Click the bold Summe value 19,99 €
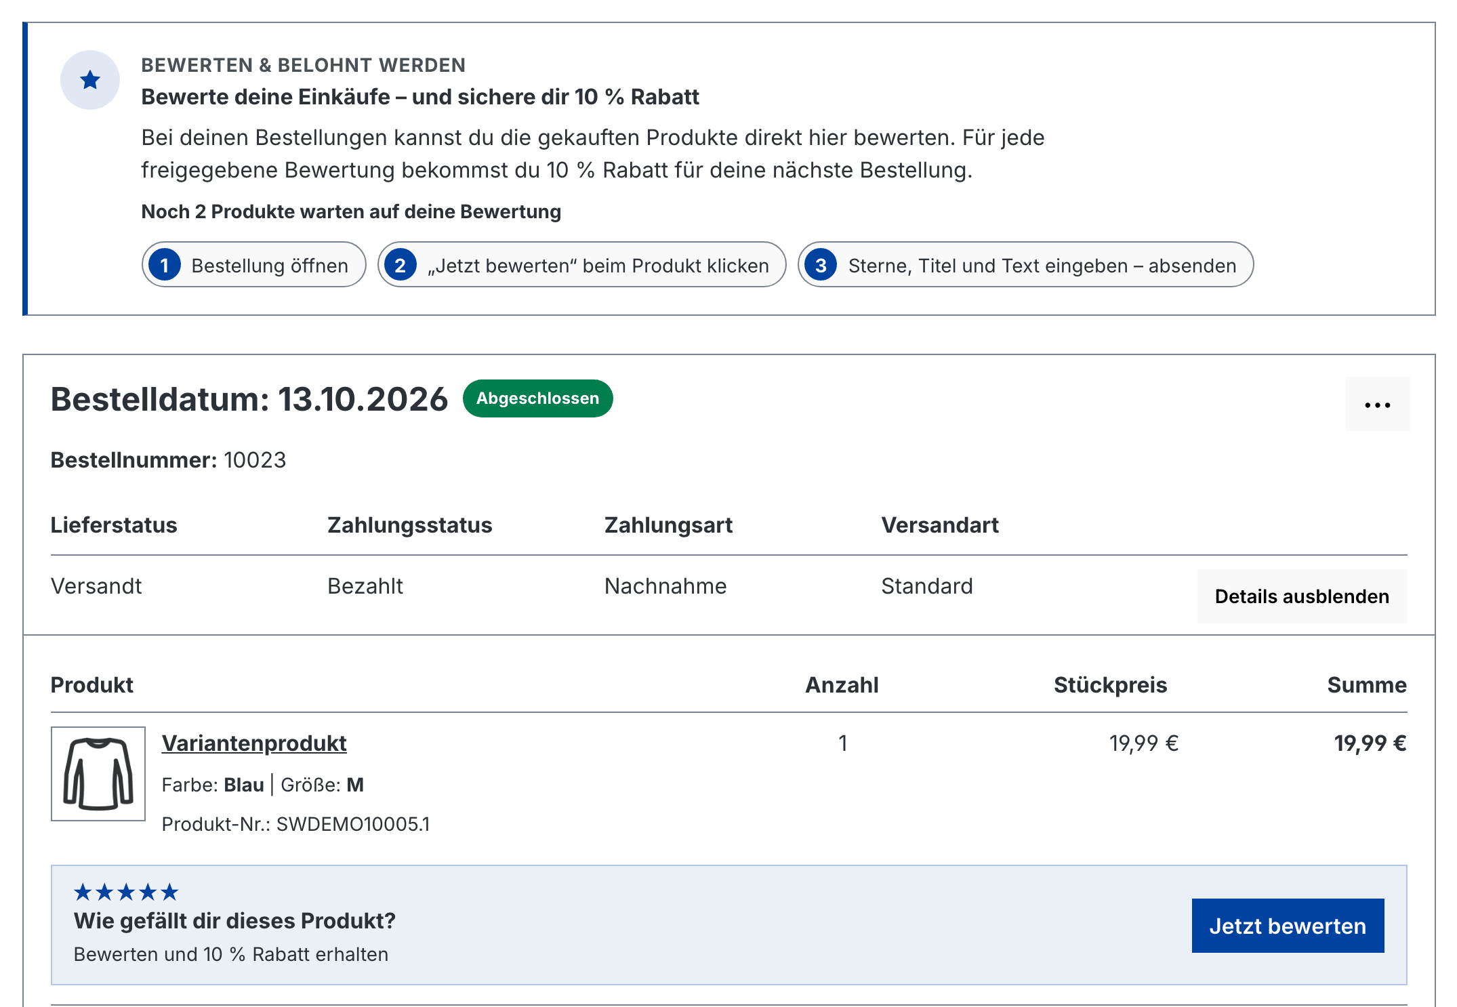The width and height of the screenshot is (1457, 1007). [1370, 743]
